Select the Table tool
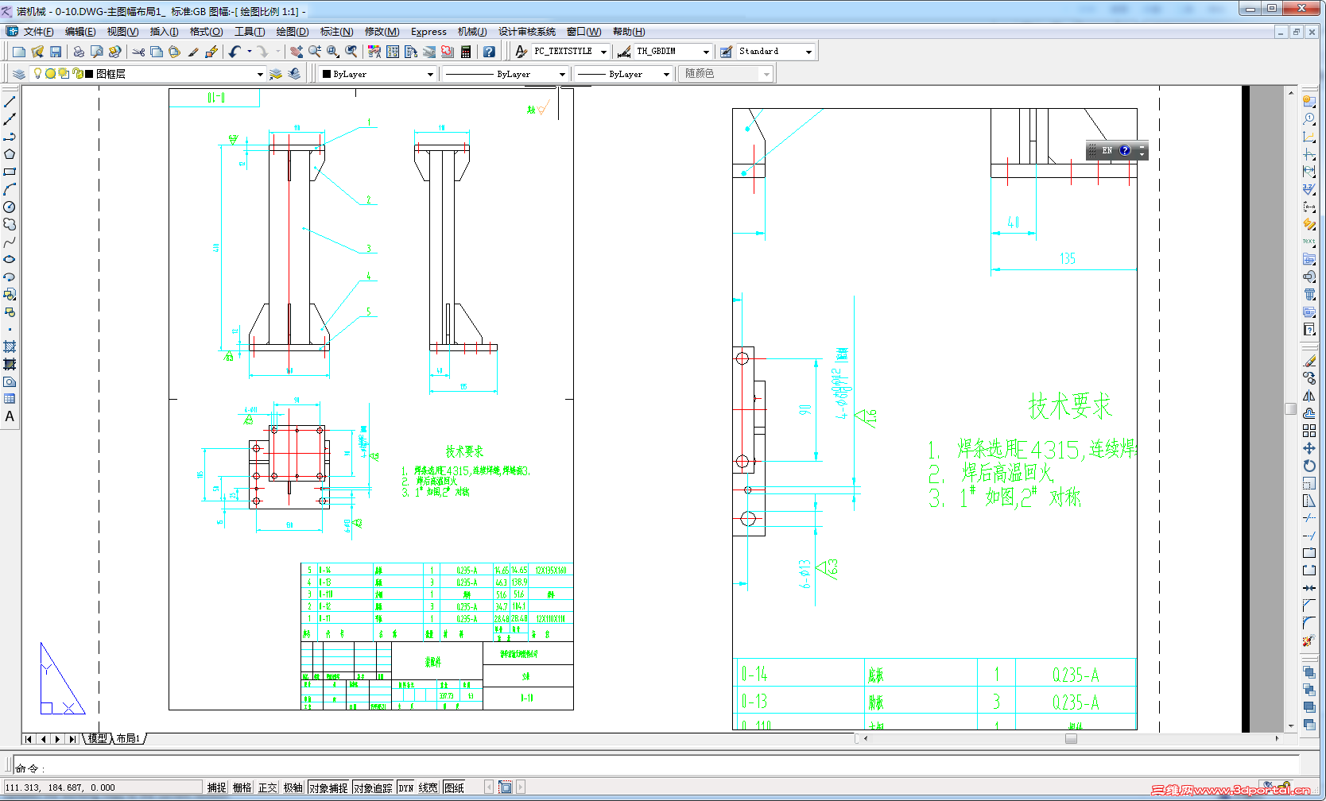 (x=10, y=399)
